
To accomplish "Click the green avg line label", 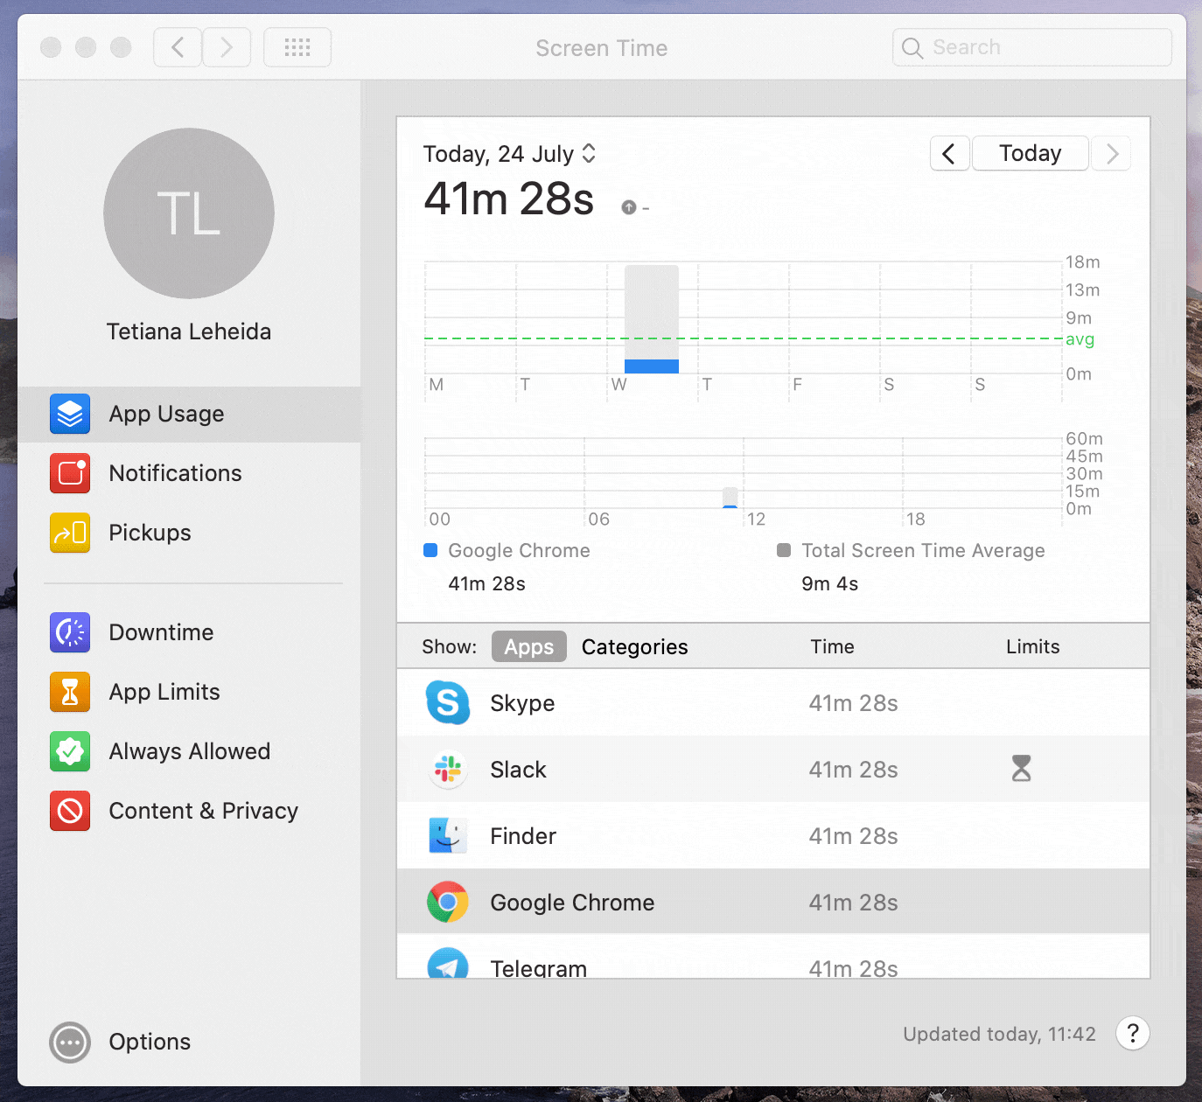I will [x=1080, y=339].
